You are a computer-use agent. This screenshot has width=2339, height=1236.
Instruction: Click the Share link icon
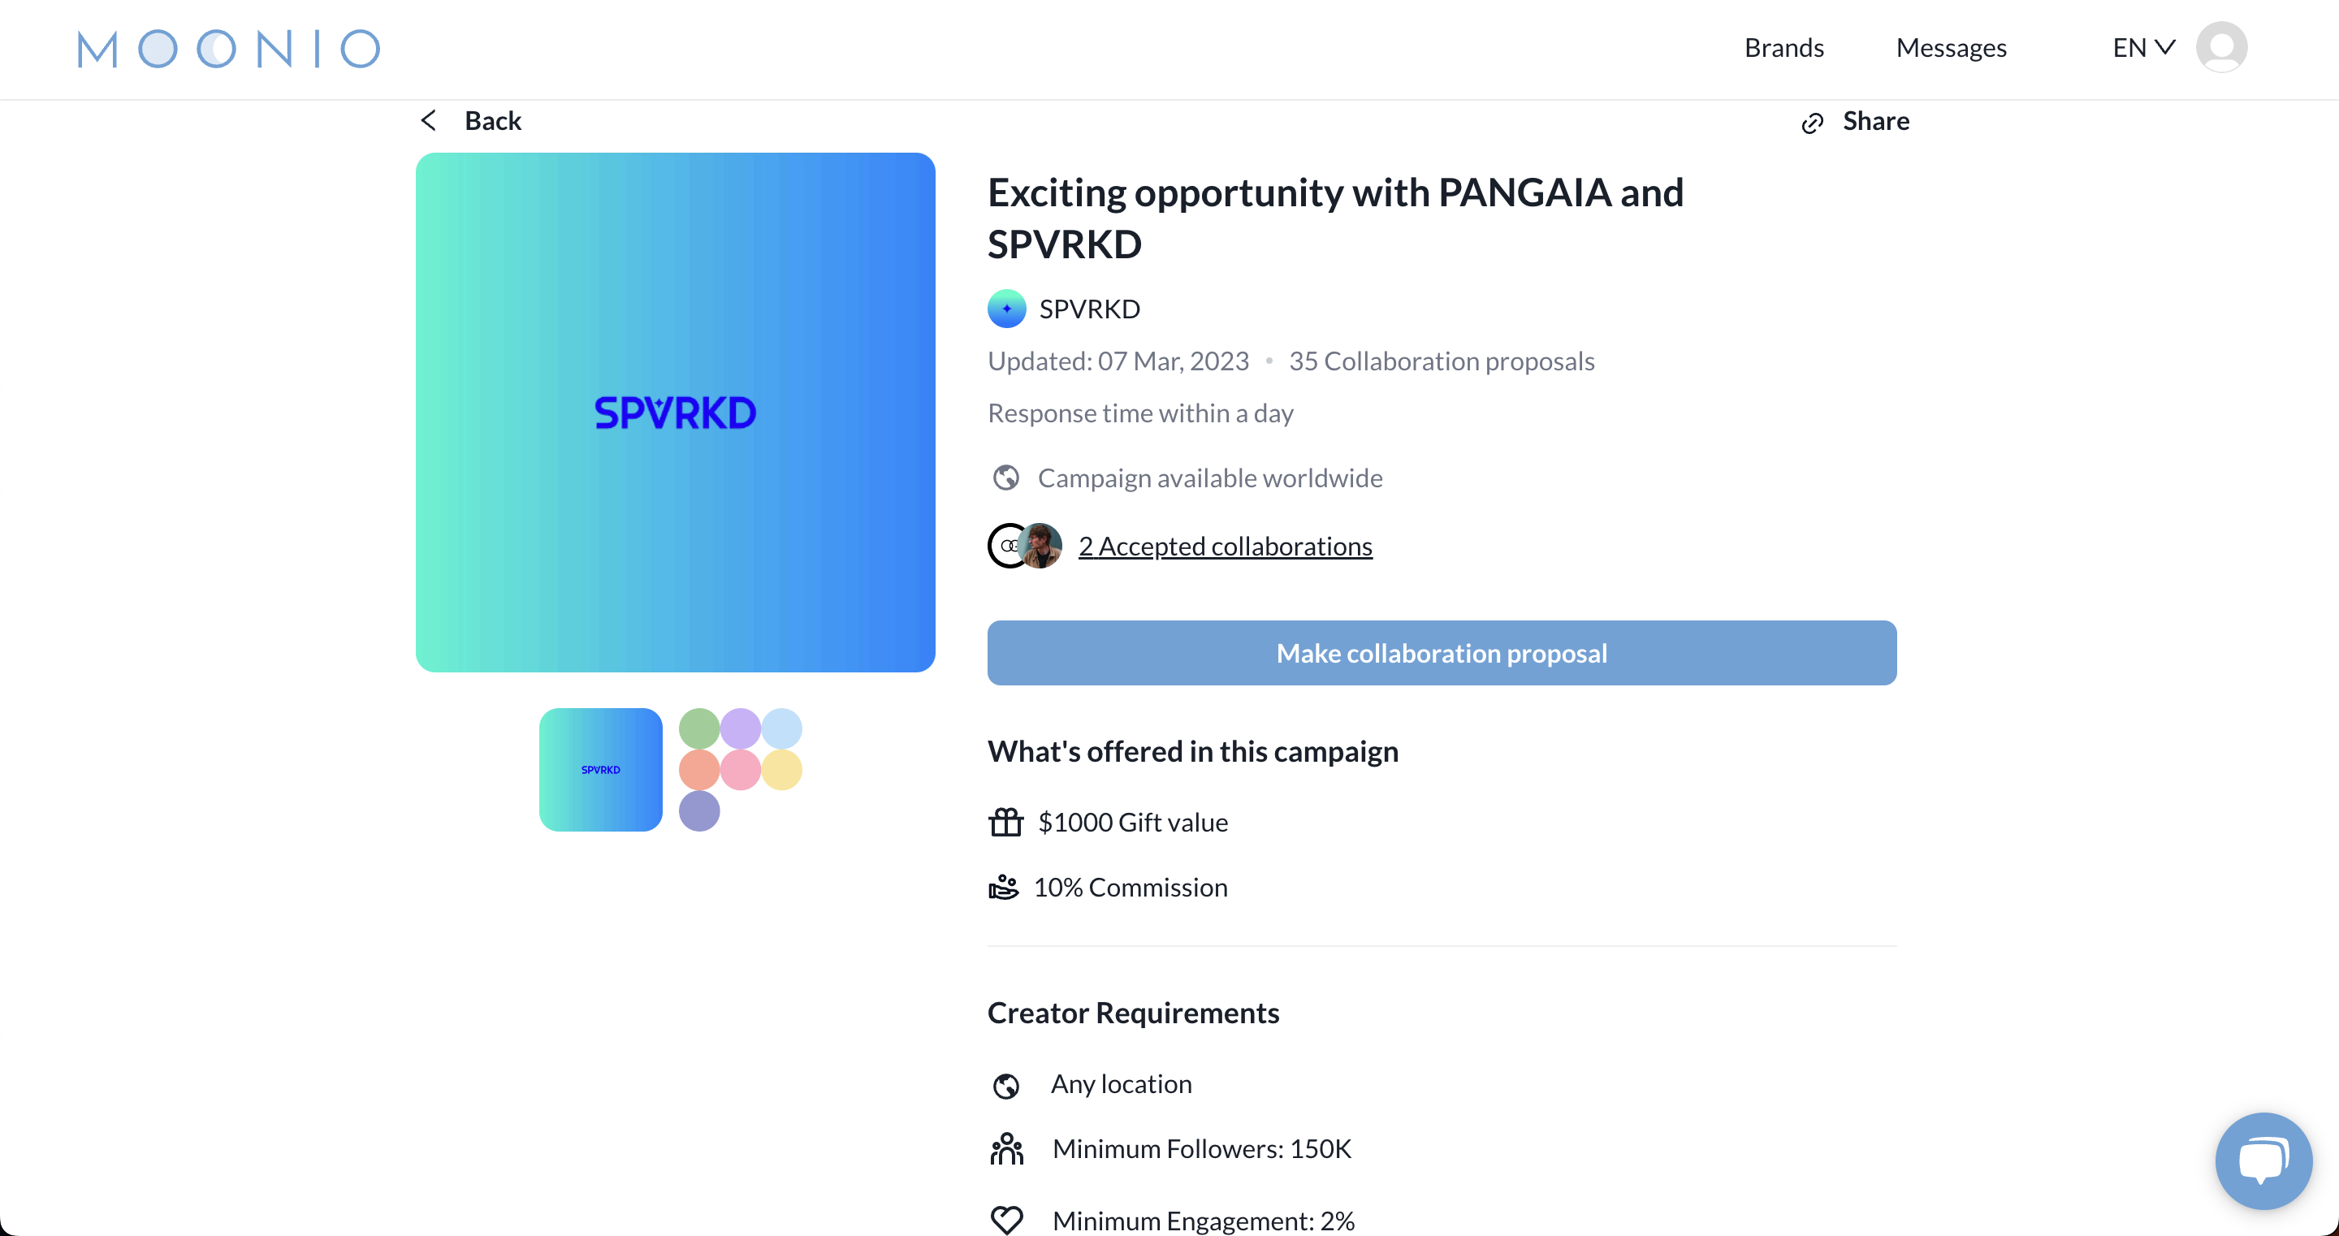1813,123
